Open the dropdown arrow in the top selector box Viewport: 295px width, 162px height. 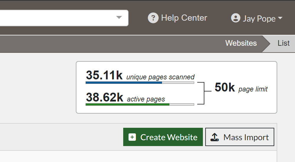point(119,17)
